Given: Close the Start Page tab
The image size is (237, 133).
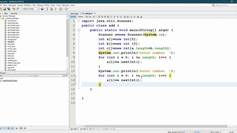Looking at the screenshot, I should pyautogui.click(x=81, y=13).
